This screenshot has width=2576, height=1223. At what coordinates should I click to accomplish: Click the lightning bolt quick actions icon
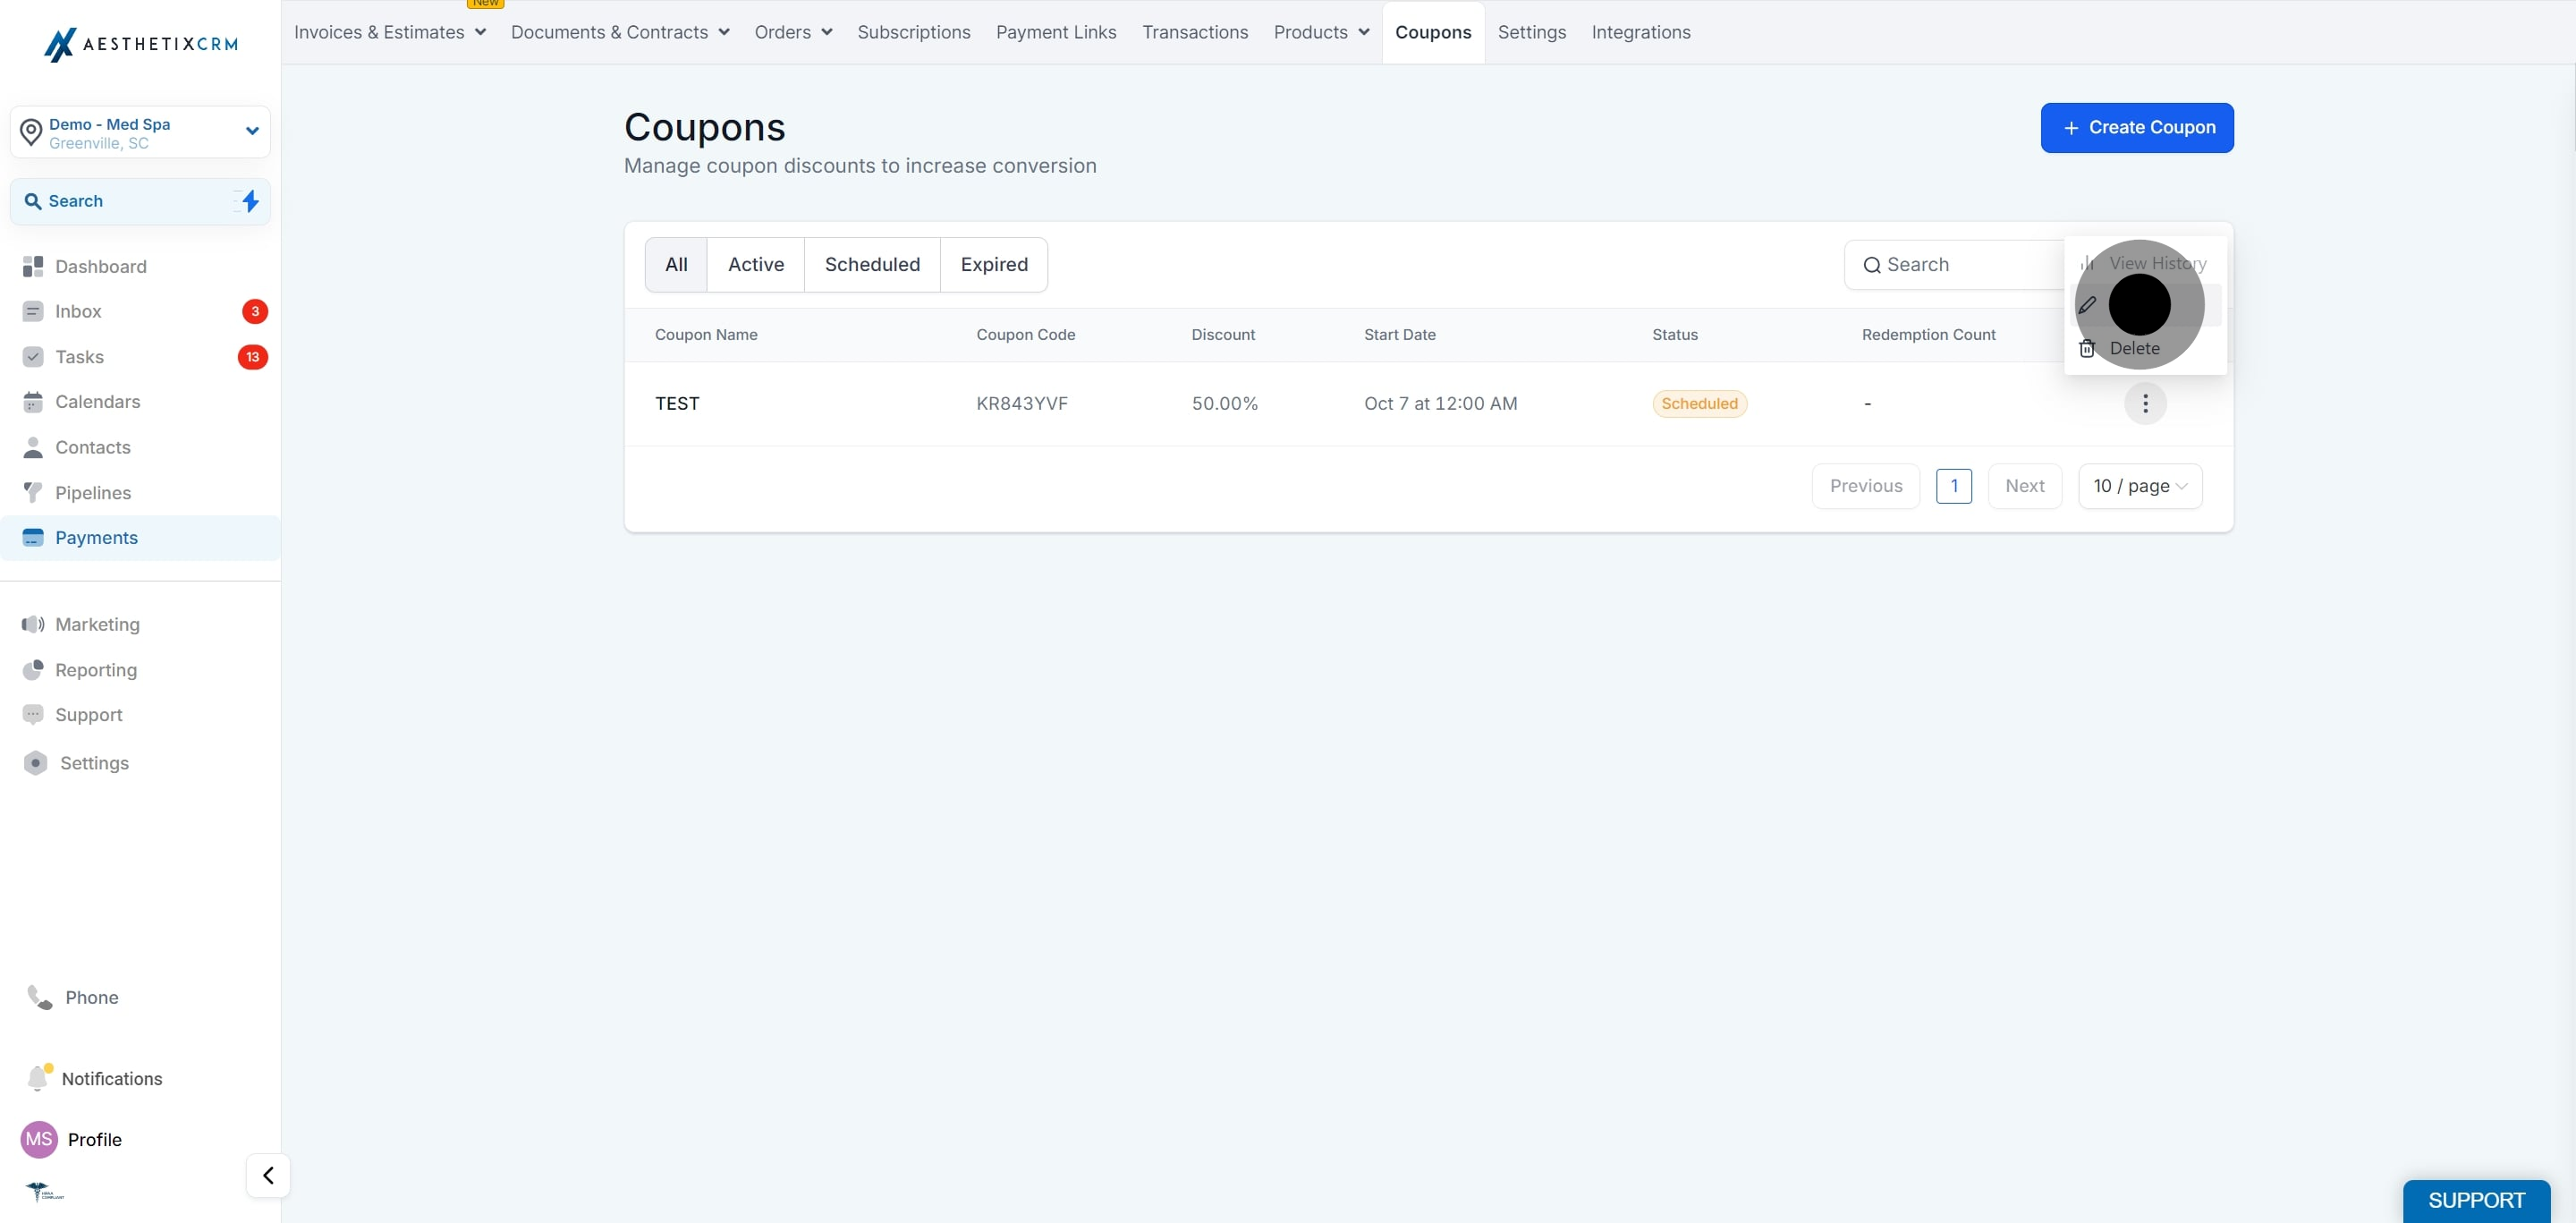pyautogui.click(x=250, y=201)
